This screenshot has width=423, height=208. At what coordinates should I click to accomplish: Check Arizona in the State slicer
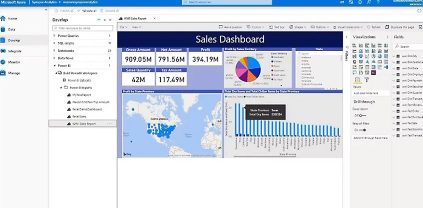(299, 64)
